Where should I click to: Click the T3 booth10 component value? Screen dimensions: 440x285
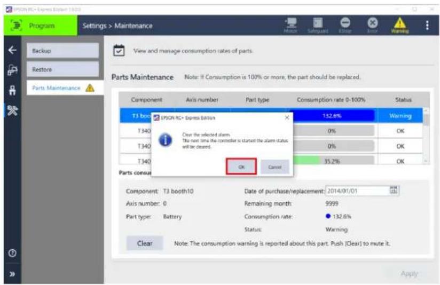point(178,191)
